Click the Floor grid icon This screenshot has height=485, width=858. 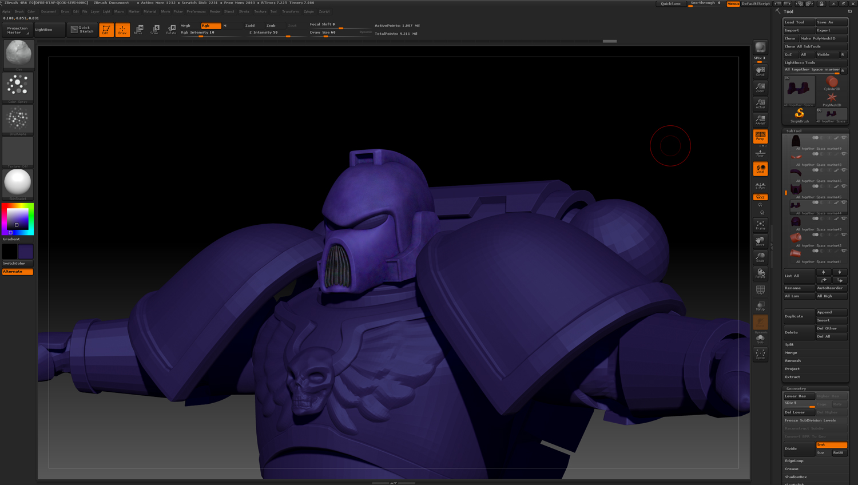coord(760,153)
